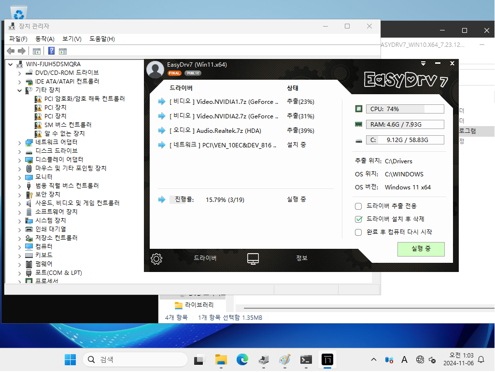
Task: Click the green 실행 중 button
Action: 421,249
